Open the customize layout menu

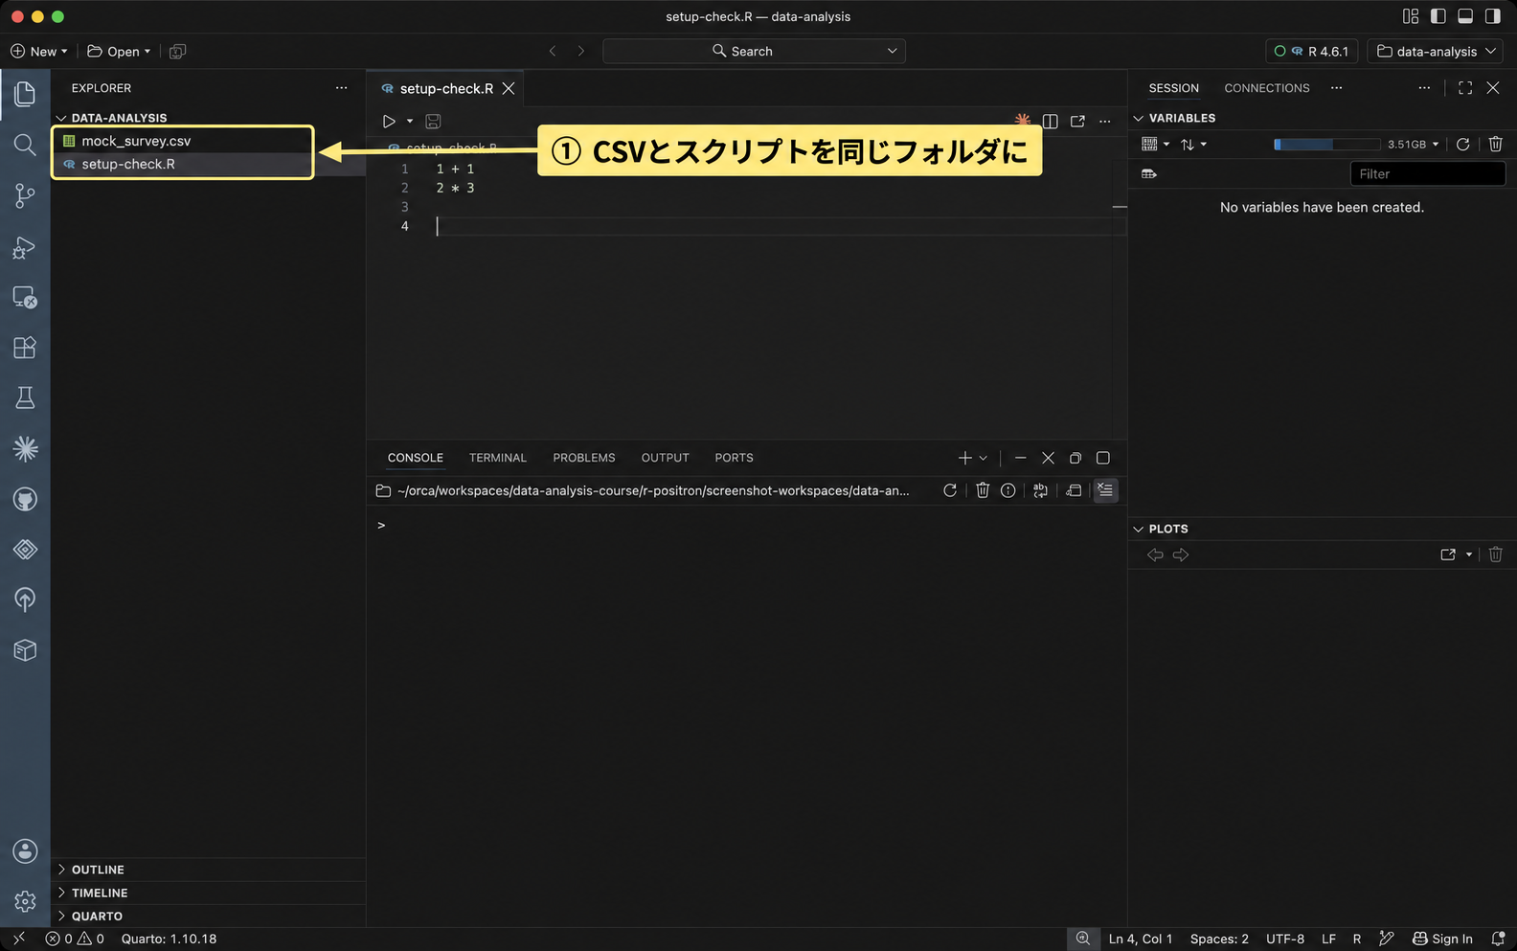[1411, 16]
